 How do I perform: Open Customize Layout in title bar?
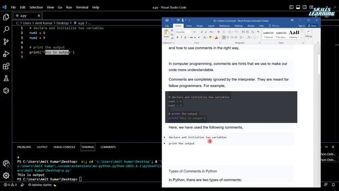pyautogui.click(x=311, y=7)
